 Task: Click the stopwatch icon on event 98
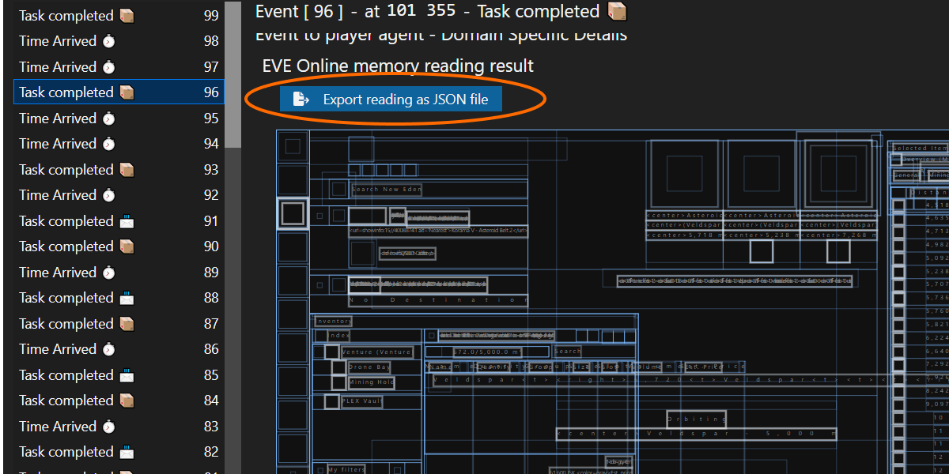point(109,41)
